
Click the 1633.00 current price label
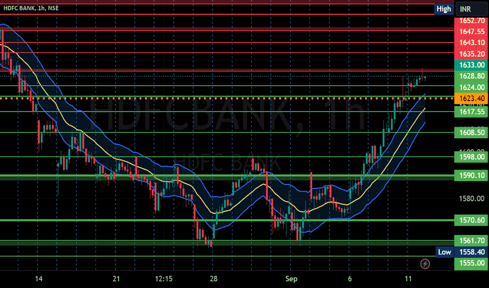pyautogui.click(x=472, y=65)
